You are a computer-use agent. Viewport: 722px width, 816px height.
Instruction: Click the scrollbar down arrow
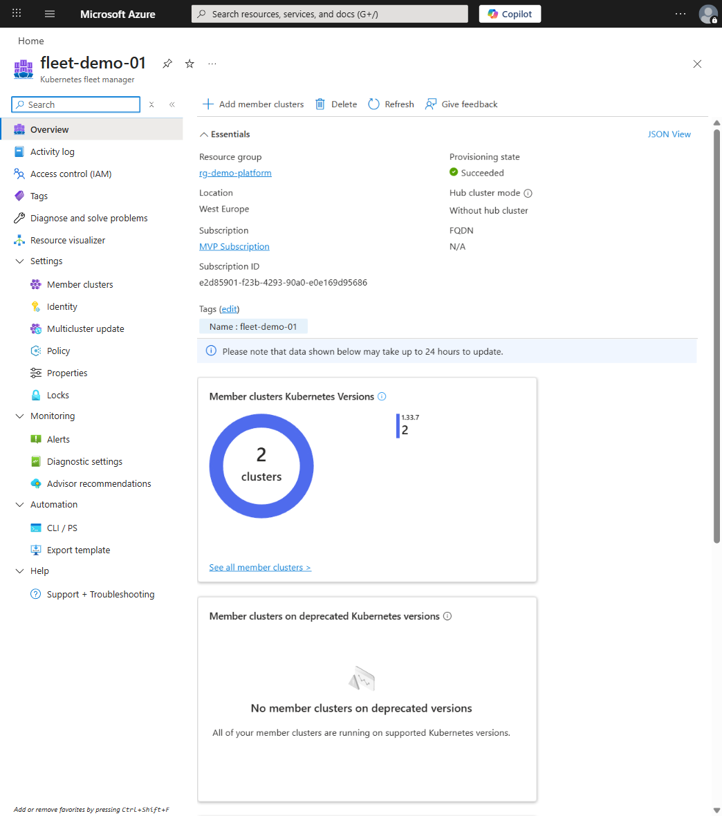(716, 810)
